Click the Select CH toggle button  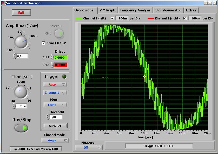point(60,33)
